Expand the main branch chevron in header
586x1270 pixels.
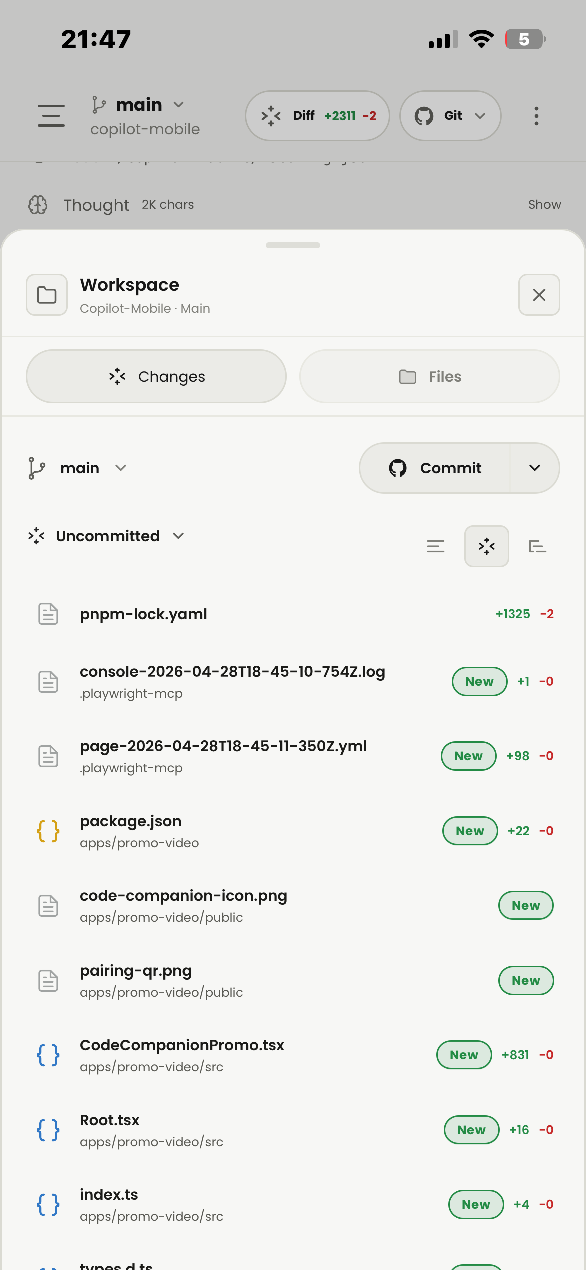(x=179, y=105)
